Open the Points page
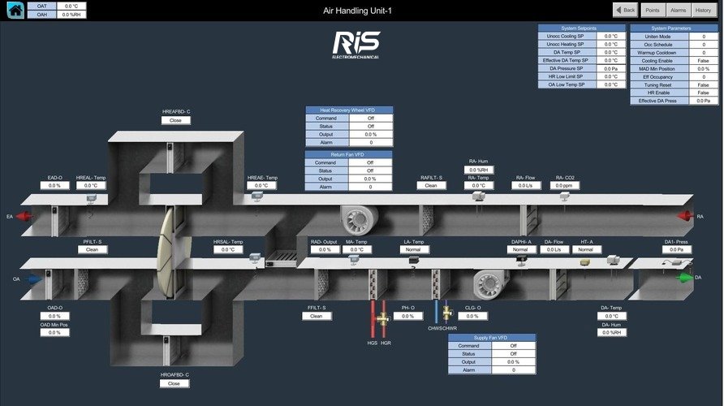This screenshot has height=406, width=724. [652, 10]
